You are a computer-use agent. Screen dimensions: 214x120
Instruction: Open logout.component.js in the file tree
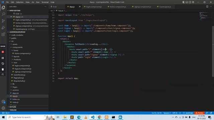click(23, 69)
